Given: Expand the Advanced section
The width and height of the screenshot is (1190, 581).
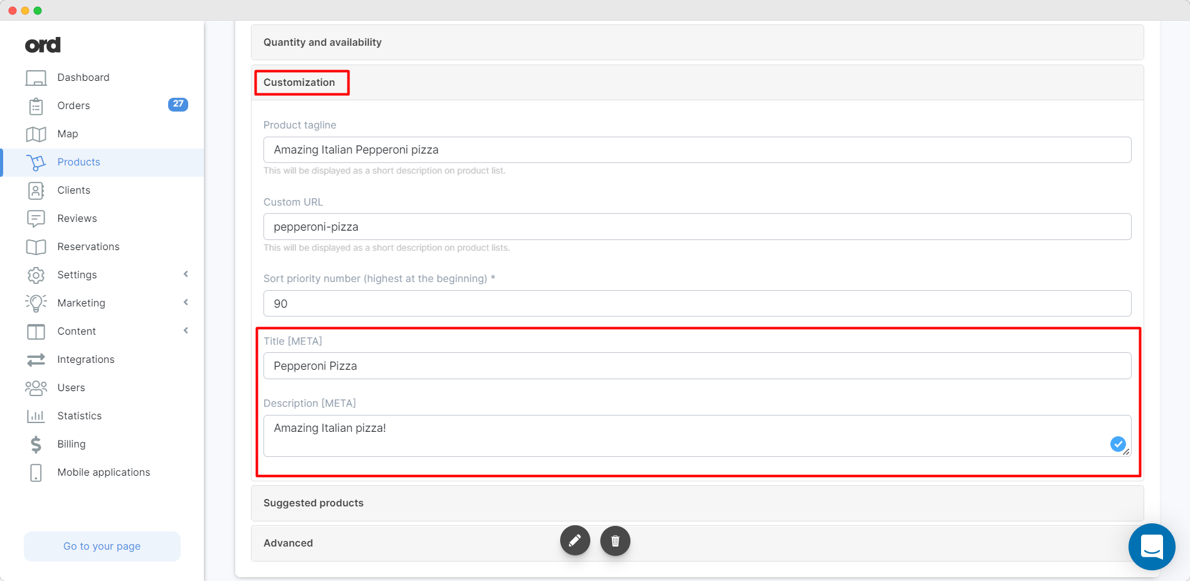Looking at the screenshot, I should click(697, 543).
